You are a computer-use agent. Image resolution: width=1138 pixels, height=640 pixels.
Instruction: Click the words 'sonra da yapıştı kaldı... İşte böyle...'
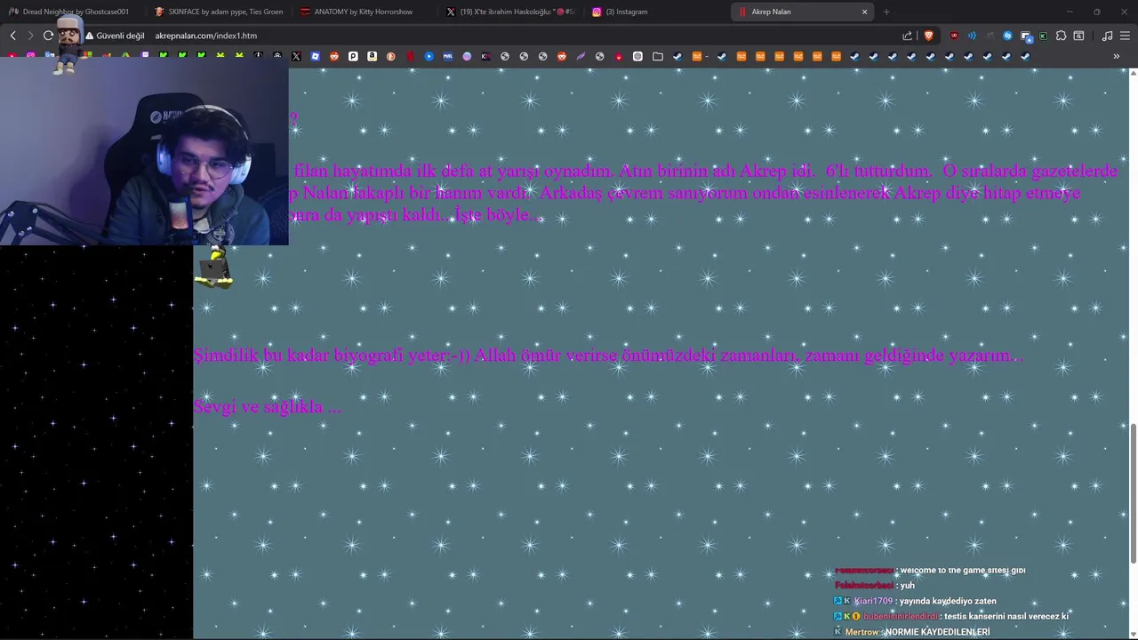coord(415,214)
